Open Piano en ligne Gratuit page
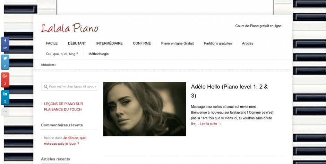 click(177, 43)
